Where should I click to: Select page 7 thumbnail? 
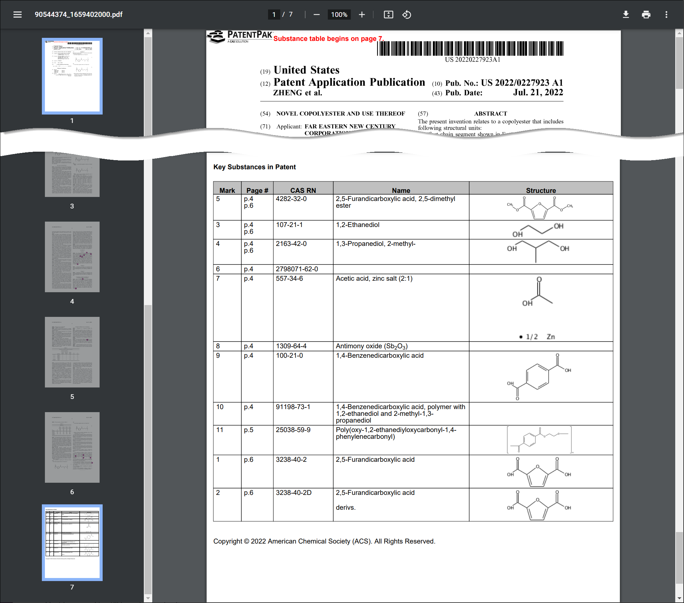tap(72, 543)
